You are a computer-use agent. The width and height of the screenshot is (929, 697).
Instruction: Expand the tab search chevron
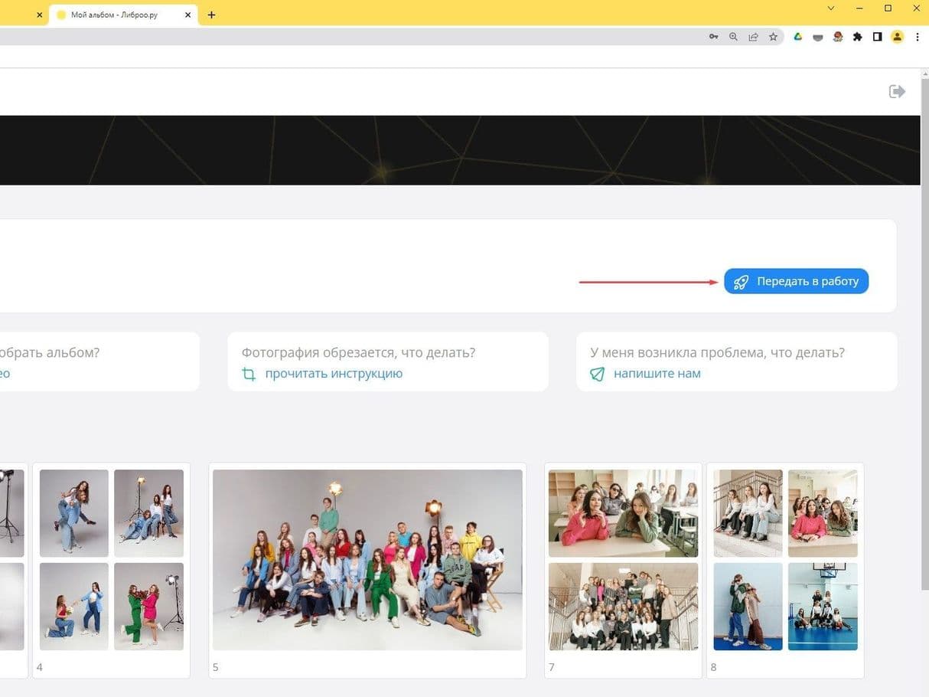tap(831, 8)
